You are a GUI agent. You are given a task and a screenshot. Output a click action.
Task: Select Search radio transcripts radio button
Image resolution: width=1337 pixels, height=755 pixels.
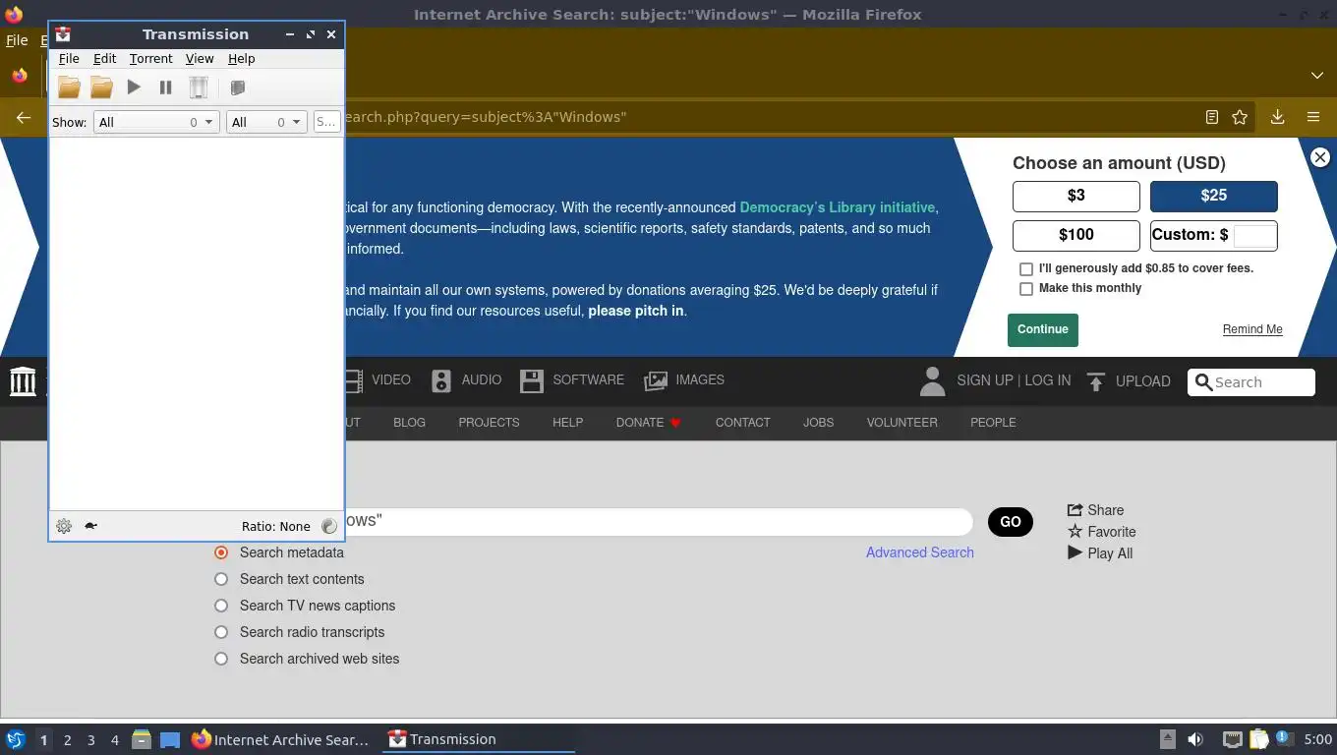(221, 632)
